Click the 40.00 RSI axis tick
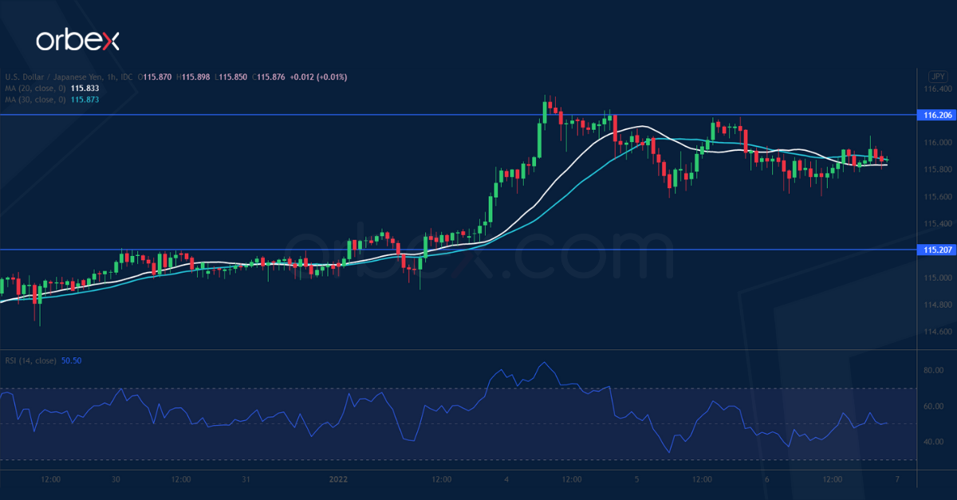The width and height of the screenshot is (957, 500). (x=935, y=441)
